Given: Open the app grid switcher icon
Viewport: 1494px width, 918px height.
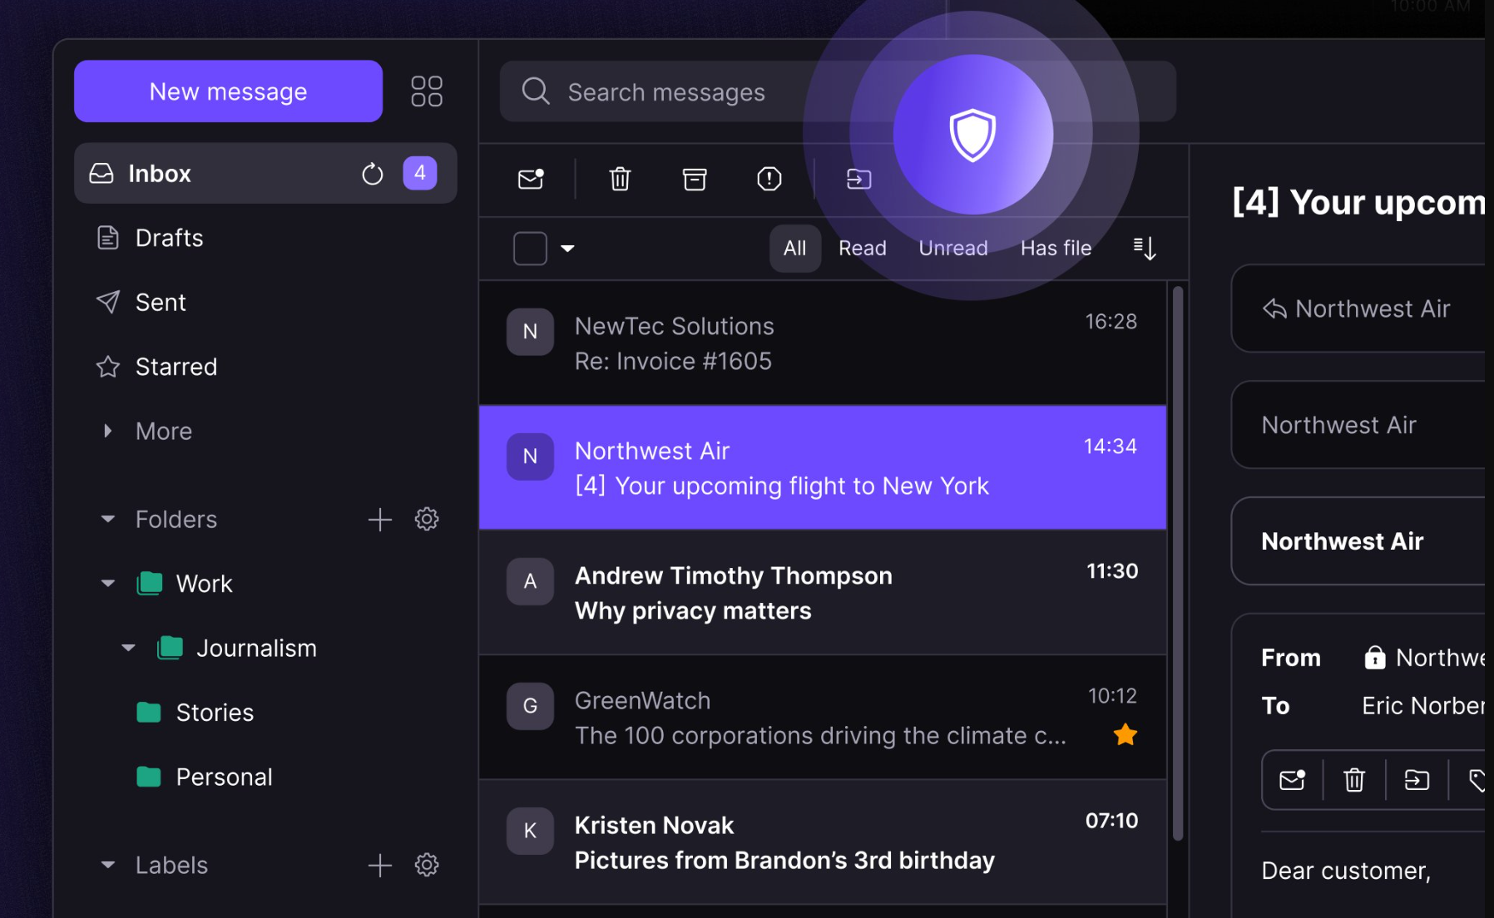Looking at the screenshot, I should click(427, 91).
